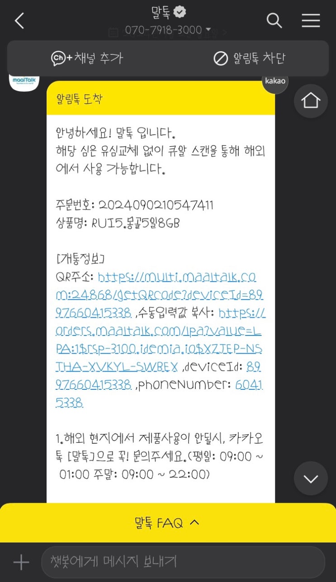Open the hamburger menu icon

point(311,20)
